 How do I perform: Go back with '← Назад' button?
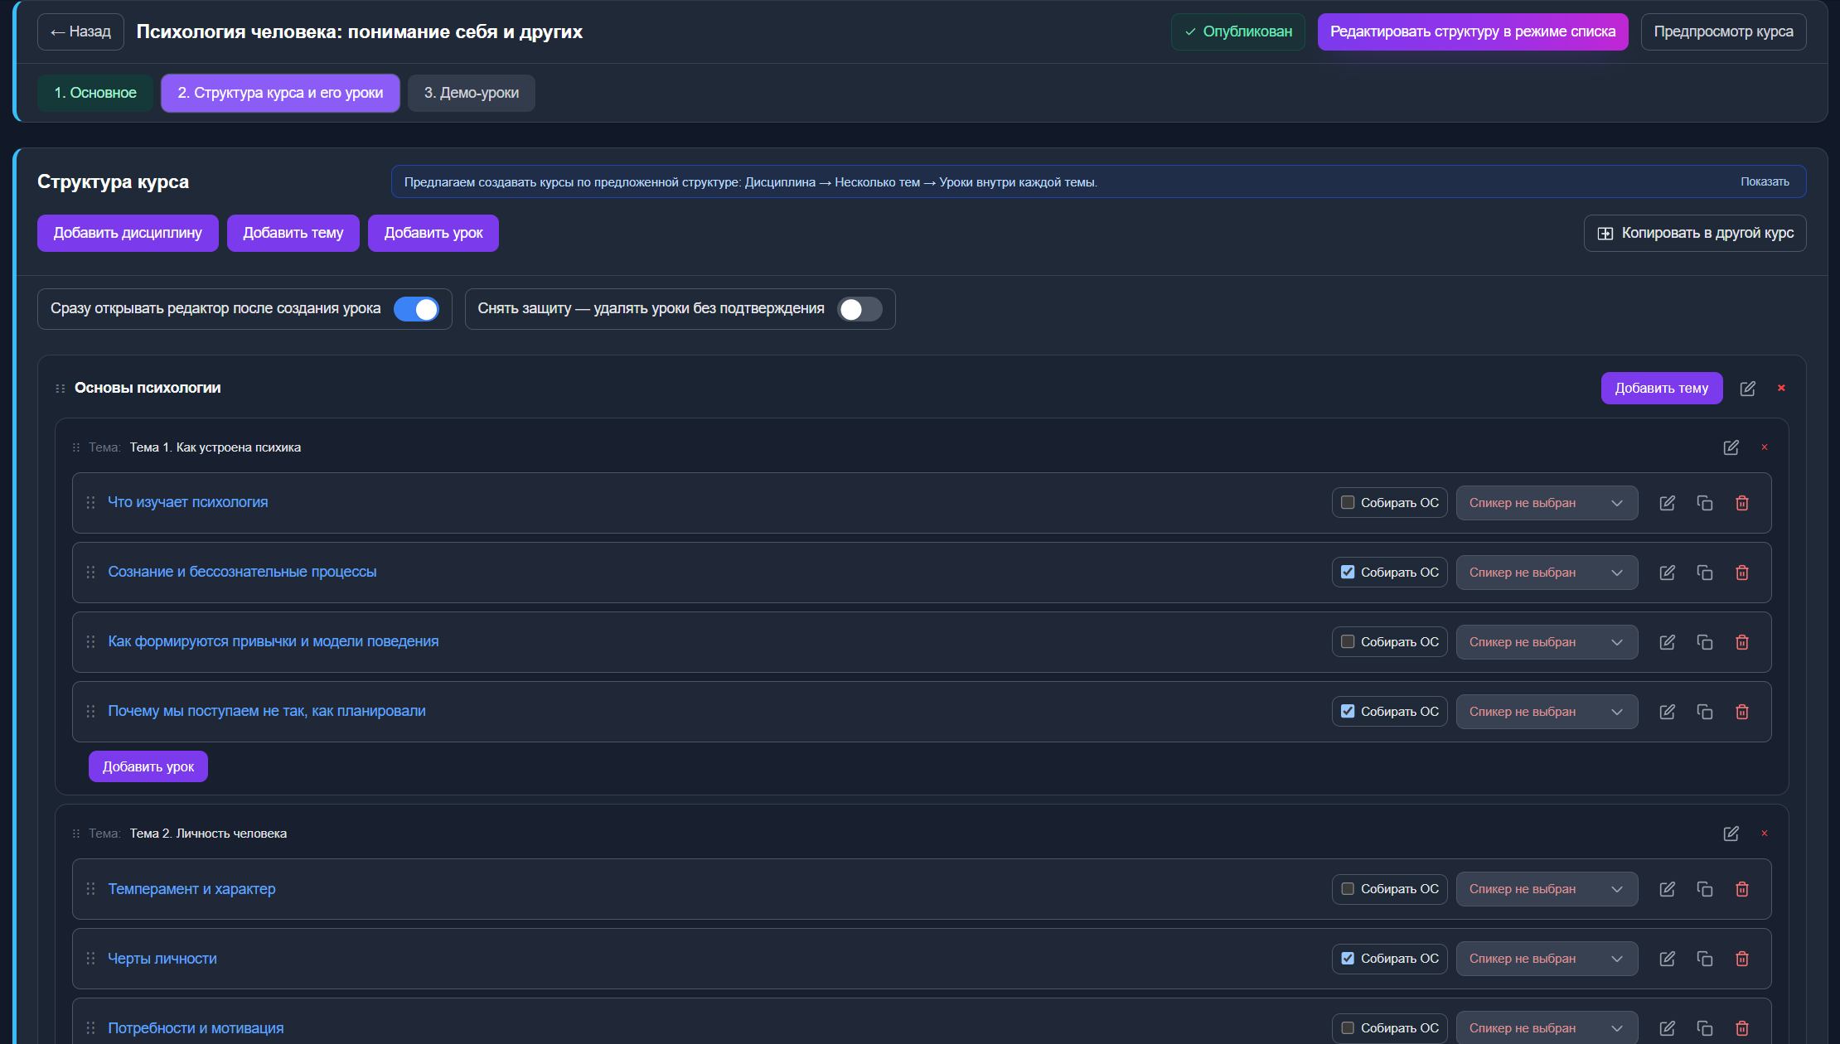(80, 31)
